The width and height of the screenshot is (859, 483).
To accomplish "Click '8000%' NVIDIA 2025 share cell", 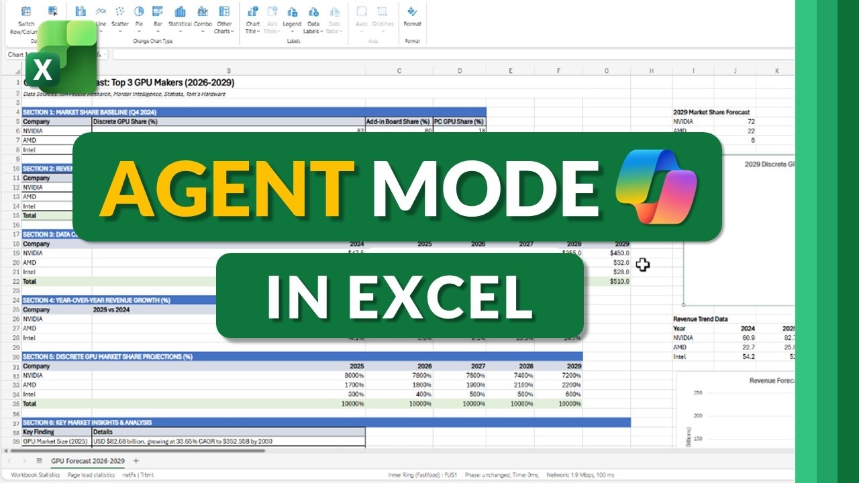I will (228, 376).
